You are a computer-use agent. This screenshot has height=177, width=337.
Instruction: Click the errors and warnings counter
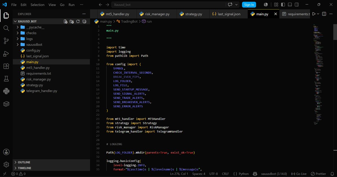(19, 174)
